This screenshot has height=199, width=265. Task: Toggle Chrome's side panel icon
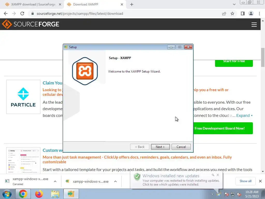click(243, 13)
